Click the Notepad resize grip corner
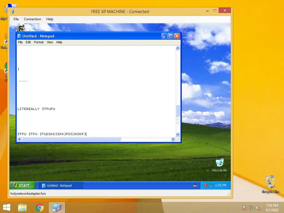Screen dimensions: 284x213 click(178, 140)
